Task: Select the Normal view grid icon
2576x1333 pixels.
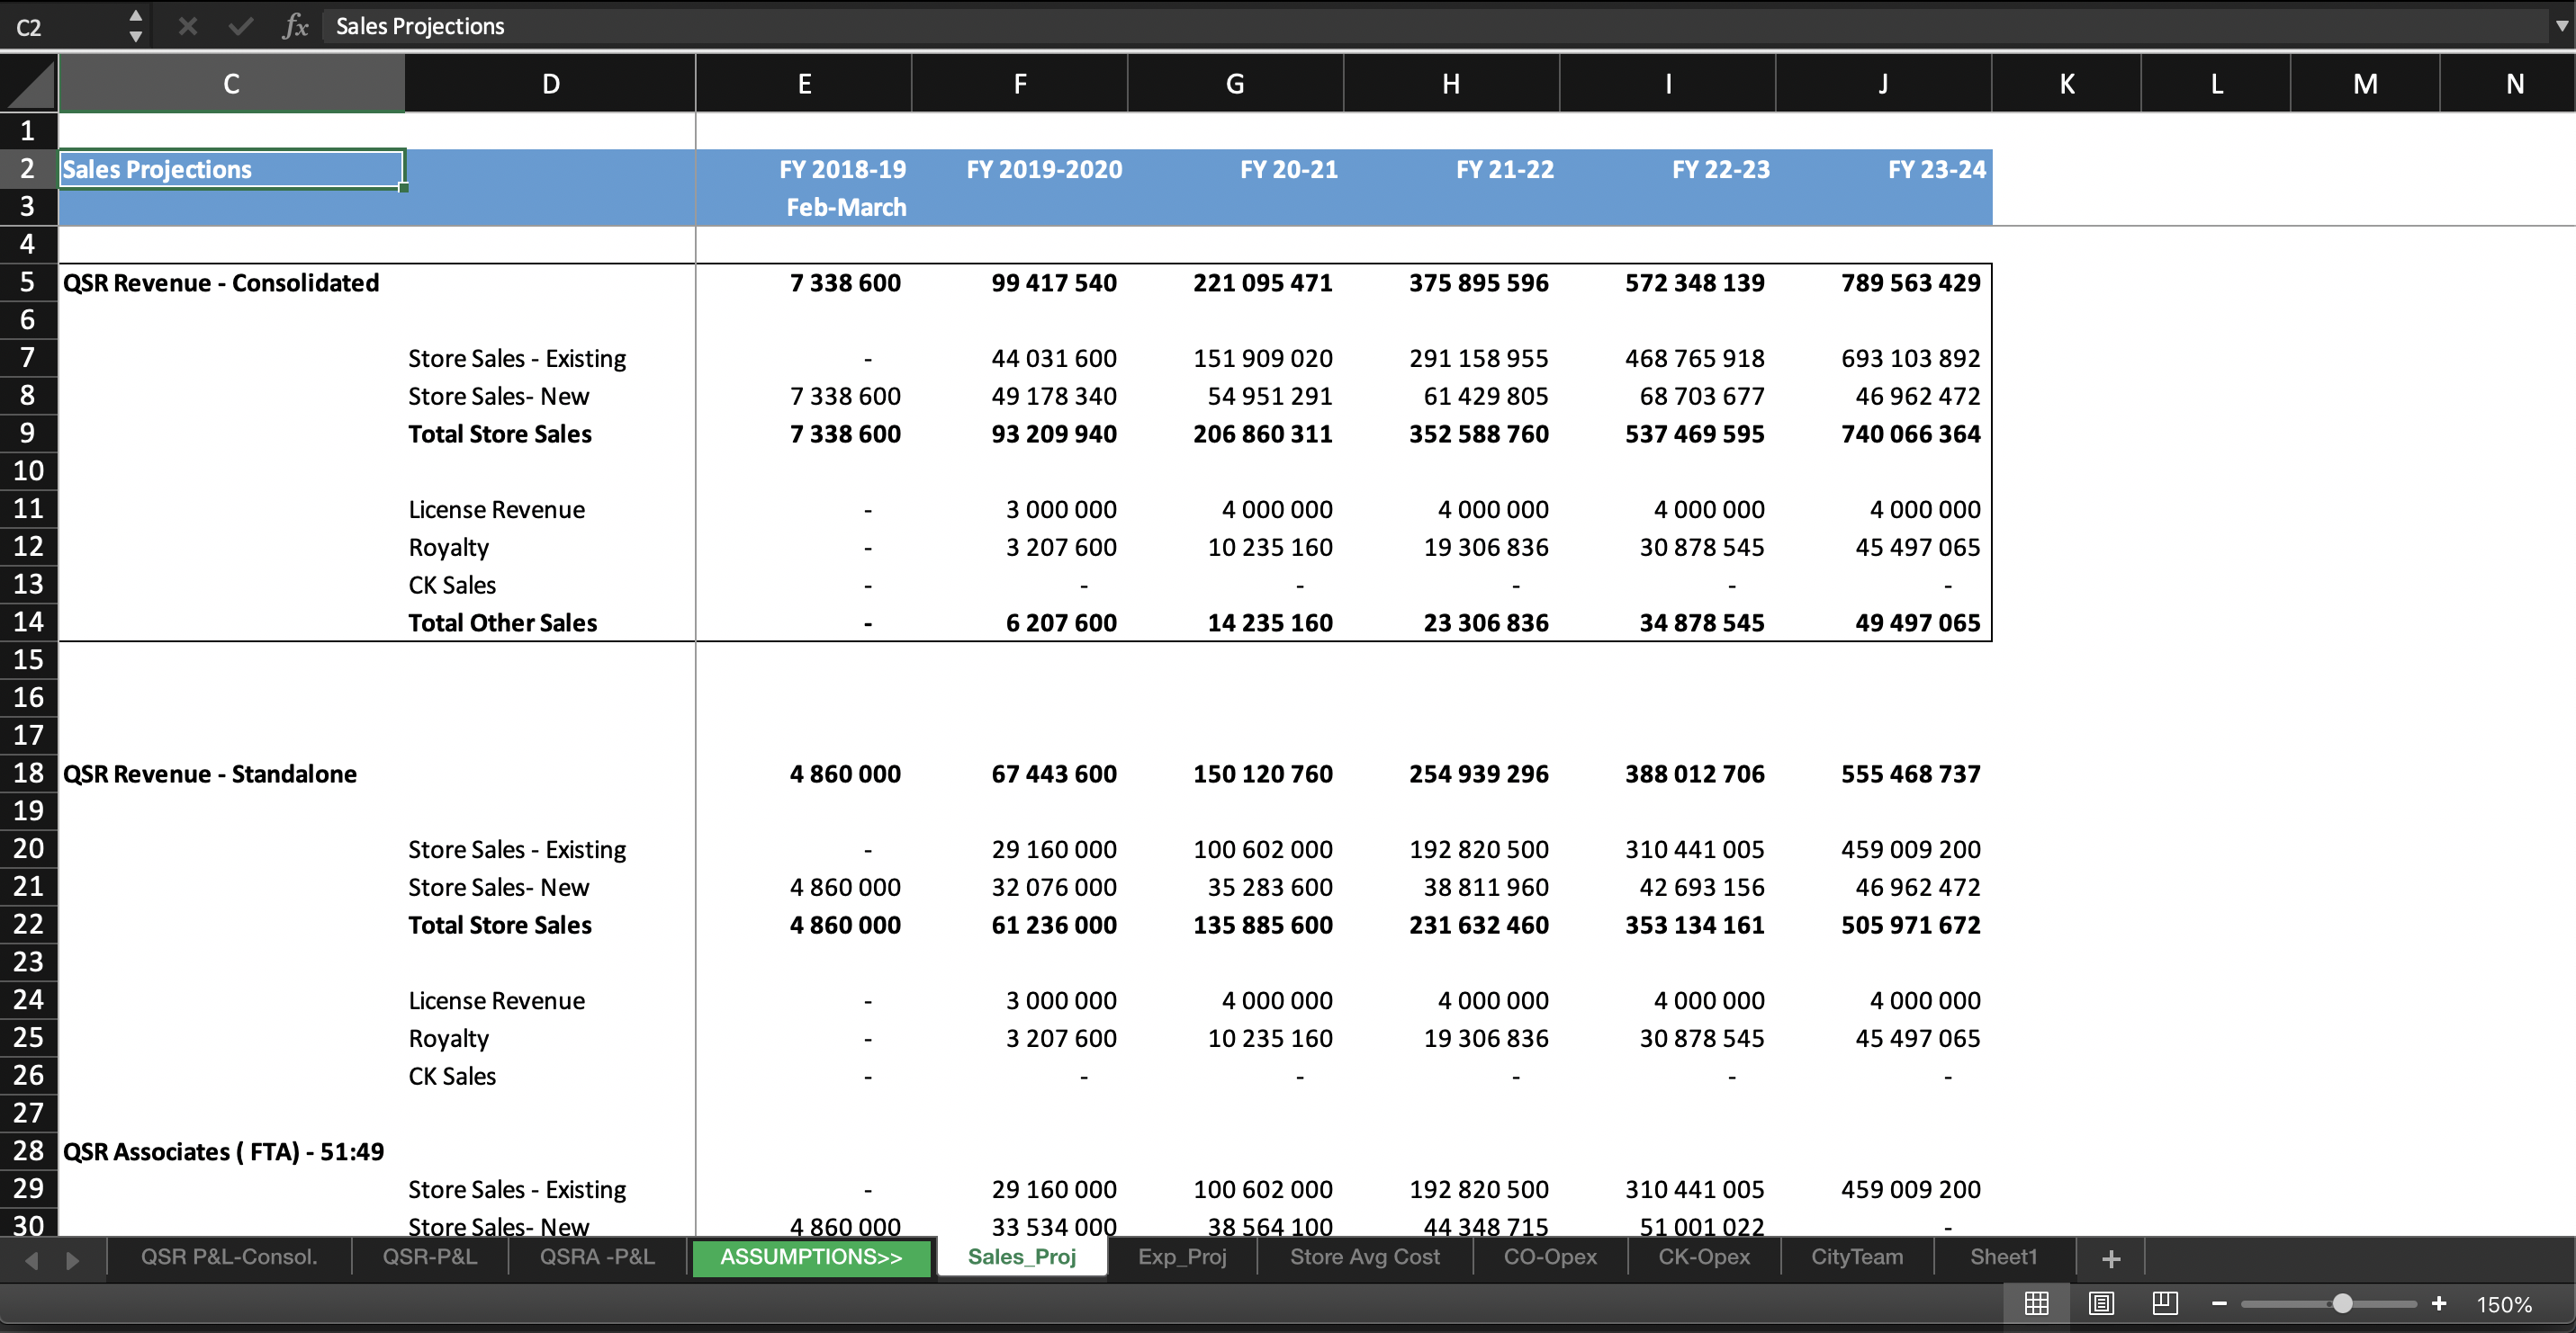Action: coord(2038,1303)
